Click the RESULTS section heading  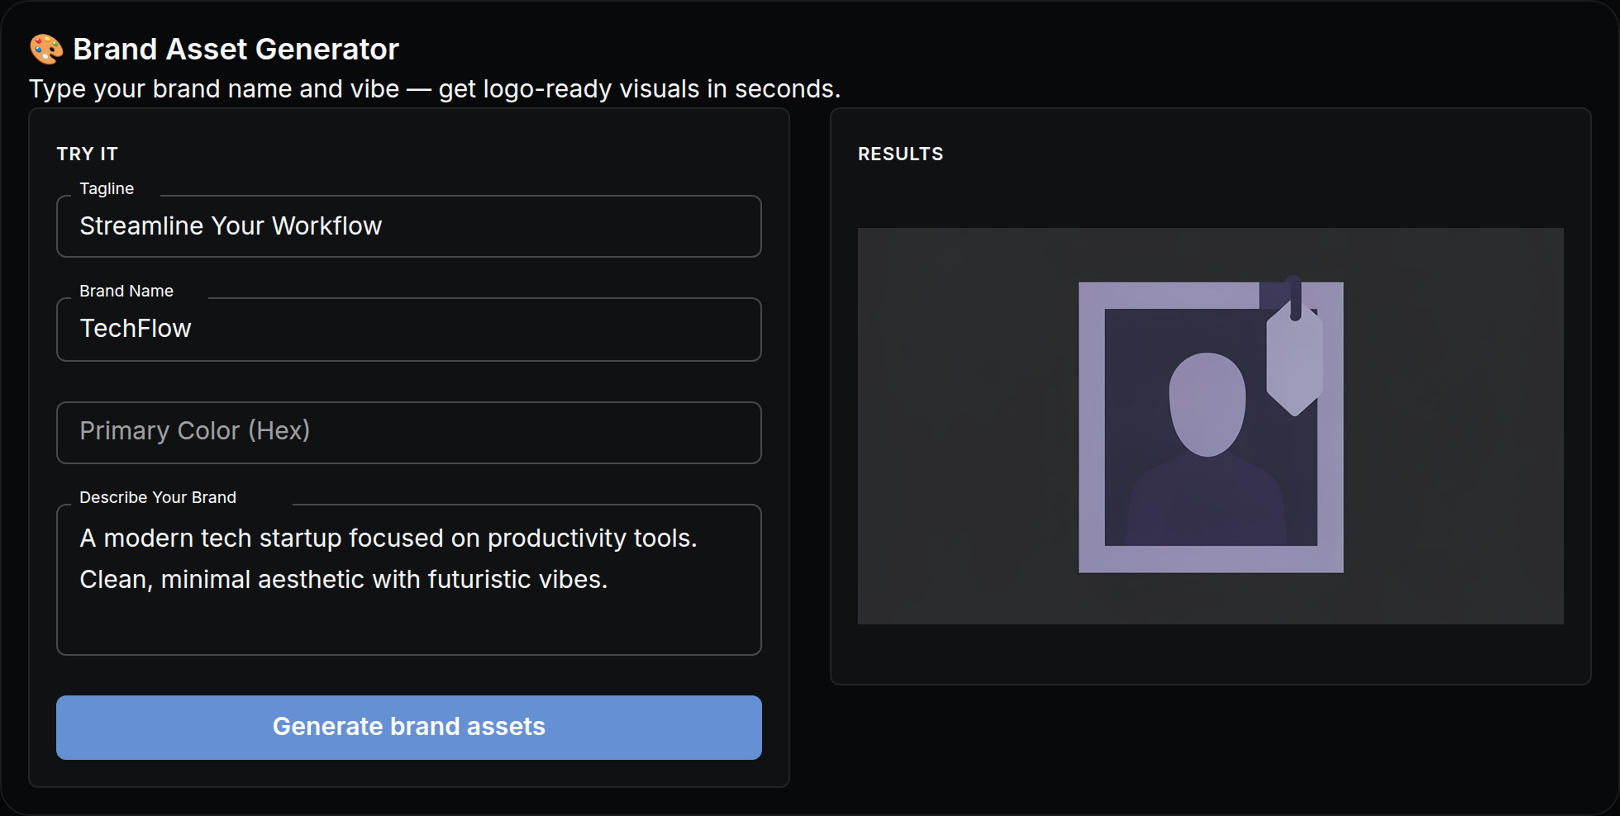(901, 154)
